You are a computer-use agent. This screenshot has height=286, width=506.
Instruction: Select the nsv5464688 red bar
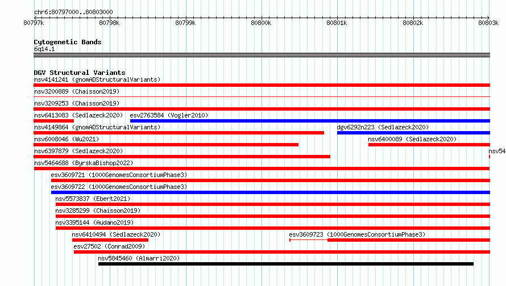[x=262, y=169]
